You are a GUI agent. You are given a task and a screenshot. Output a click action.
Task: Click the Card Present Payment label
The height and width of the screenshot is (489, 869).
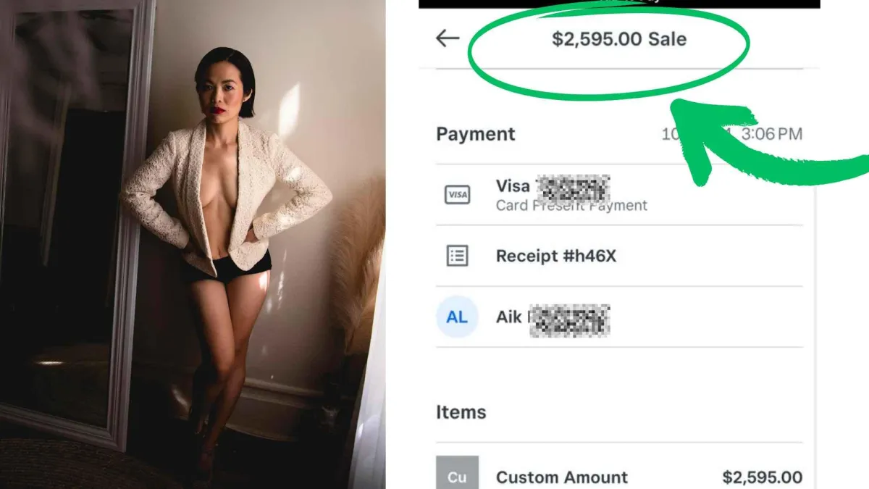click(x=571, y=206)
